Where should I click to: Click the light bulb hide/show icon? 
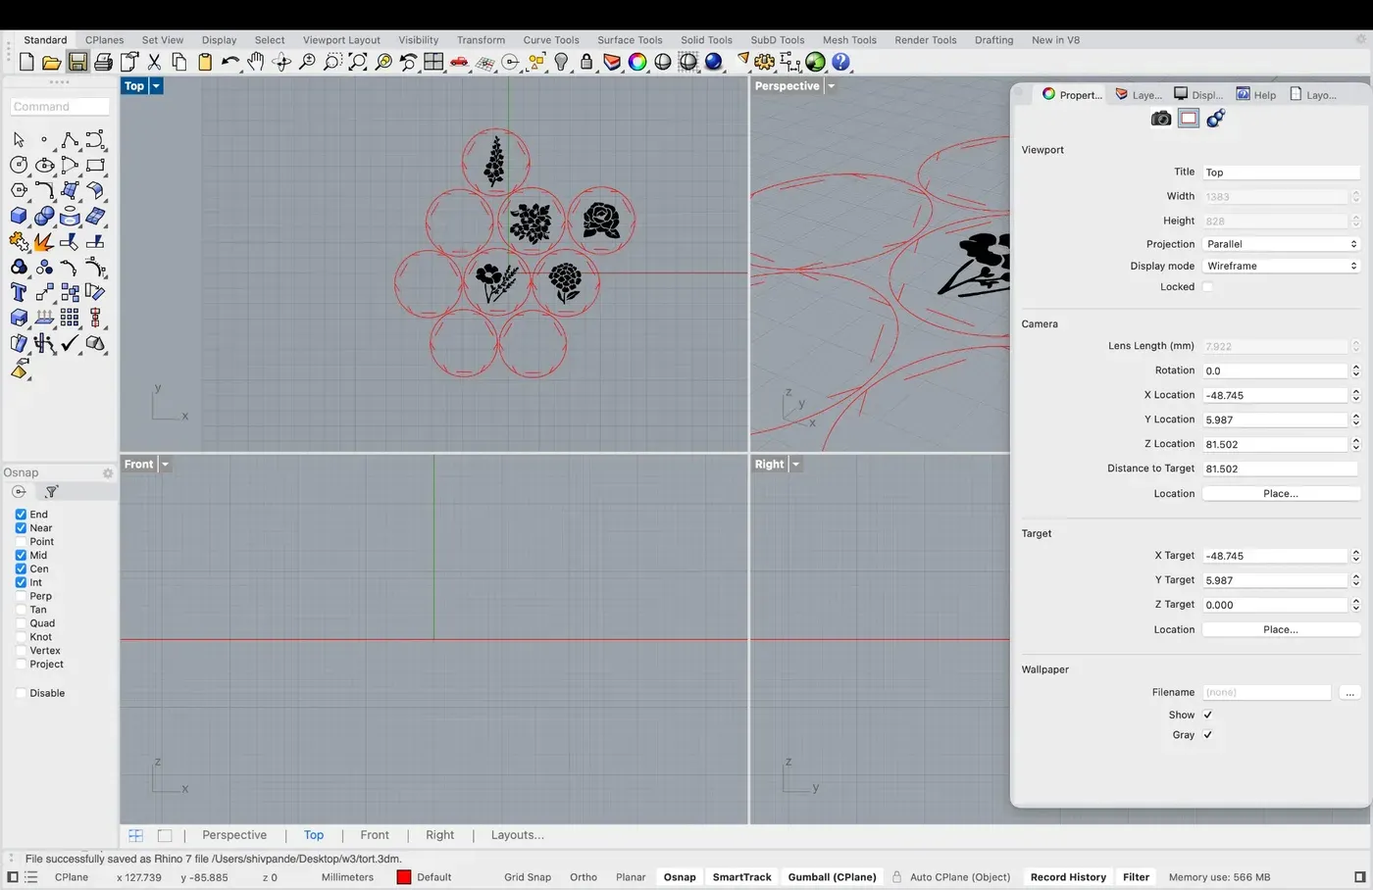(561, 62)
